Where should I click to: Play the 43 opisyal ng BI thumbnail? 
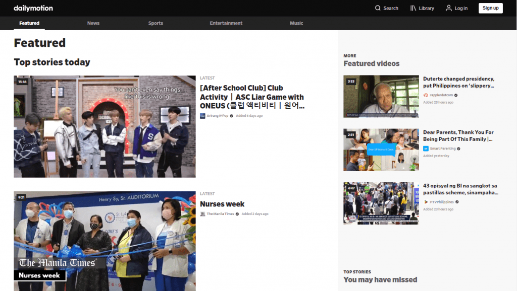(x=381, y=203)
